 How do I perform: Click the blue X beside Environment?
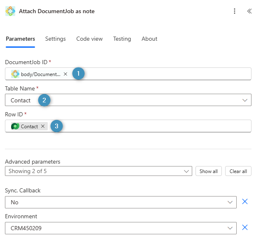coord(245,227)
